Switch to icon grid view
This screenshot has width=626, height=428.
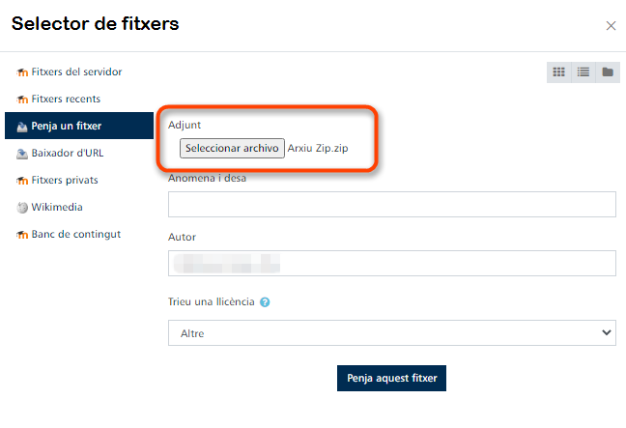[559, 72]
